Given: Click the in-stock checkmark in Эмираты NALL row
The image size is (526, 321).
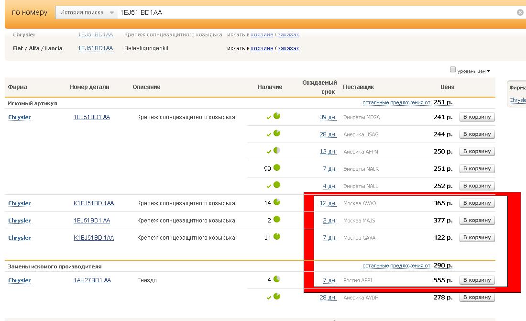Looking at the screenshot, I should [269, 186].
